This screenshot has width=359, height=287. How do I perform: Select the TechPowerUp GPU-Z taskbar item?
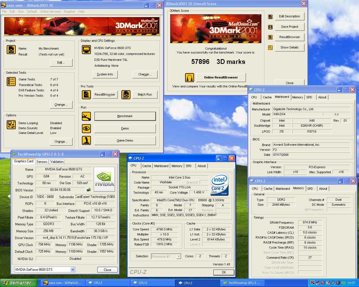pyautogui.click(x=243, y=283)
